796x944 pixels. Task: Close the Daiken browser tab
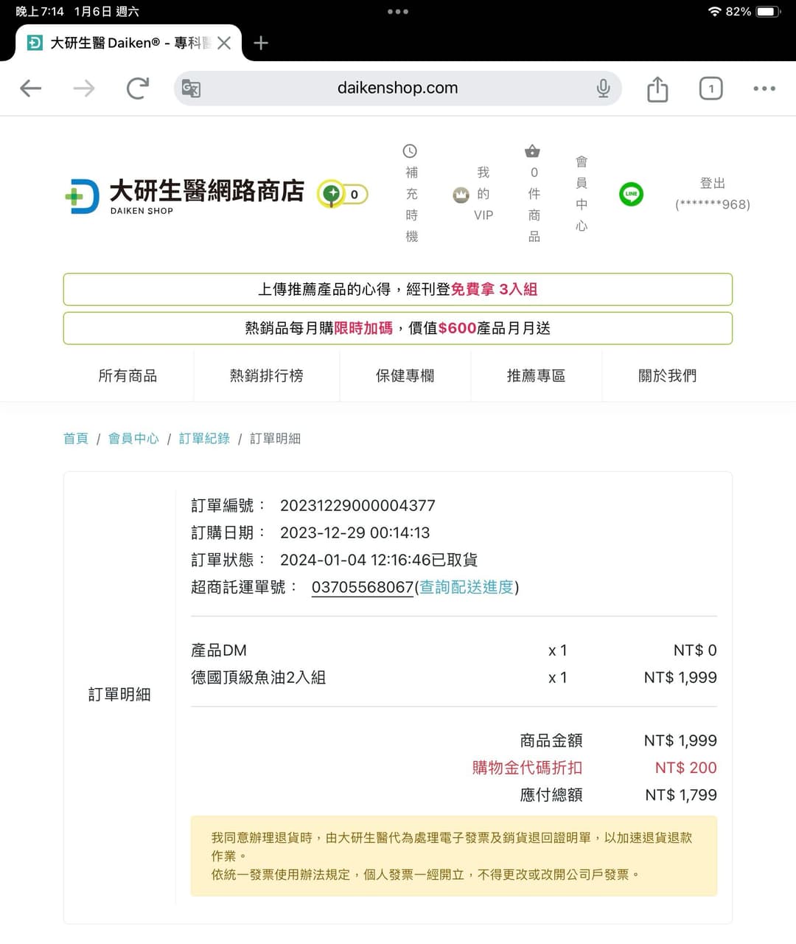(x=224, y=43)
